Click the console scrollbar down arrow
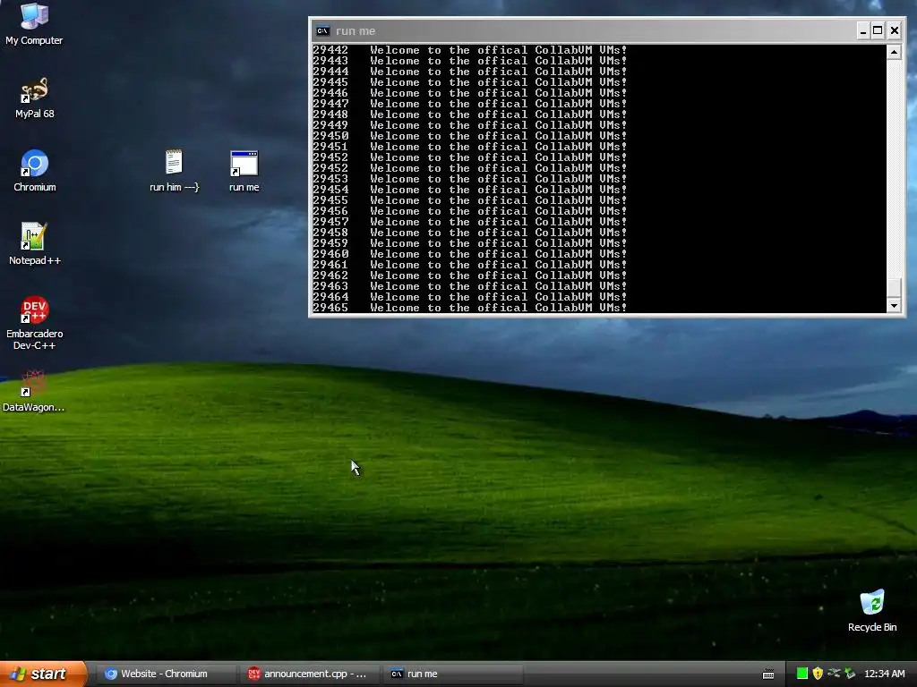This screenshot has width=917, height=687. (x=894, y=306)
